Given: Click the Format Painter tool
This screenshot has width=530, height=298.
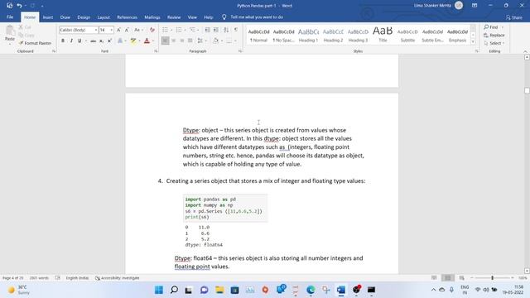Looking at the screenshot, I should [35, 43].
